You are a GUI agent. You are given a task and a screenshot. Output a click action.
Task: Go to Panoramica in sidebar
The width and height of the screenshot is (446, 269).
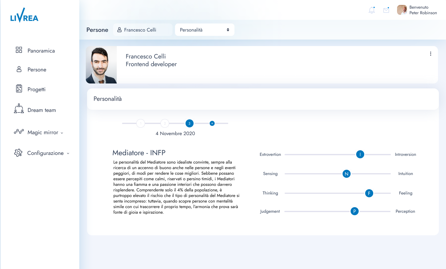(x=41, y=51)
